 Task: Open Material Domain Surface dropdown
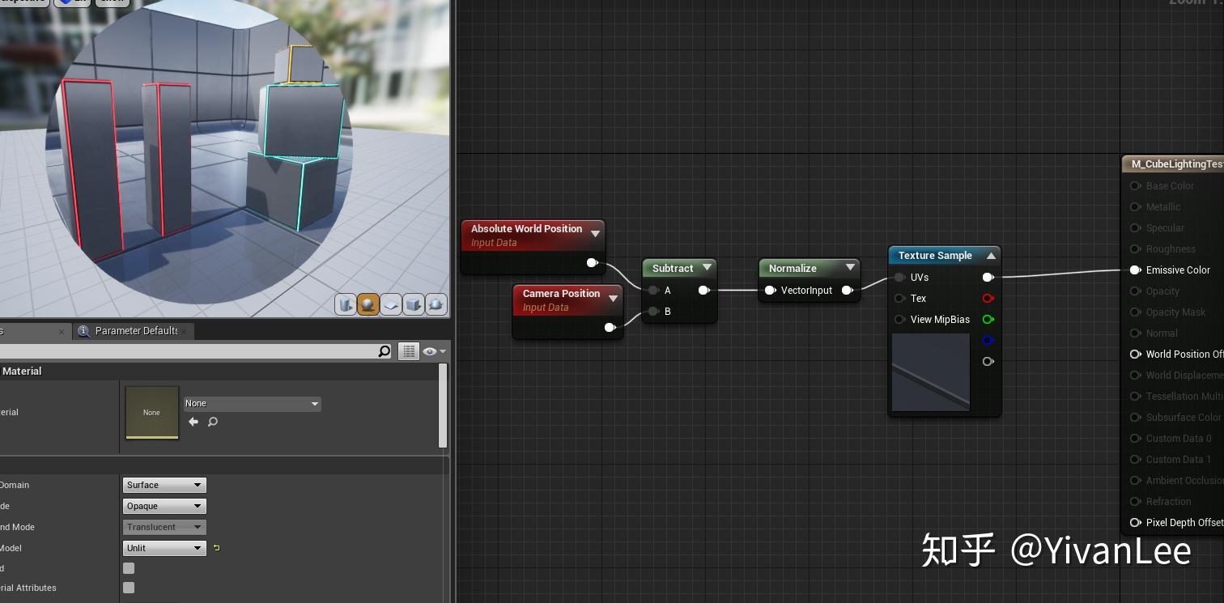[x=164, y=485]
